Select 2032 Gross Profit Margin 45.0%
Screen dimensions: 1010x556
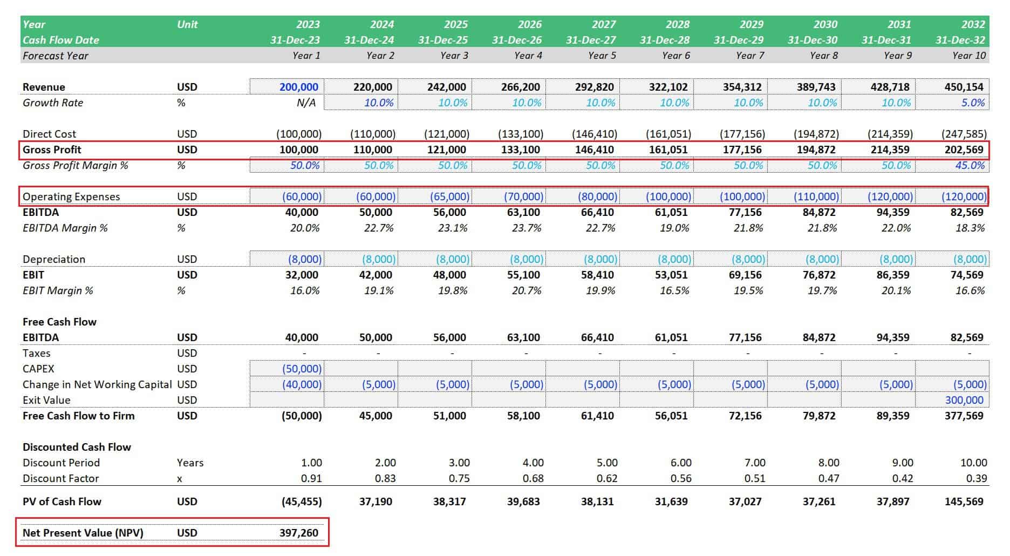pos(970,165)
